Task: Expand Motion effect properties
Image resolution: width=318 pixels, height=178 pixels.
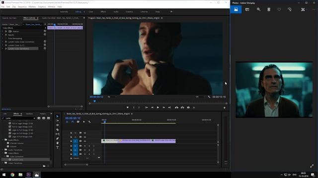Action: click(x=2, y=31)
